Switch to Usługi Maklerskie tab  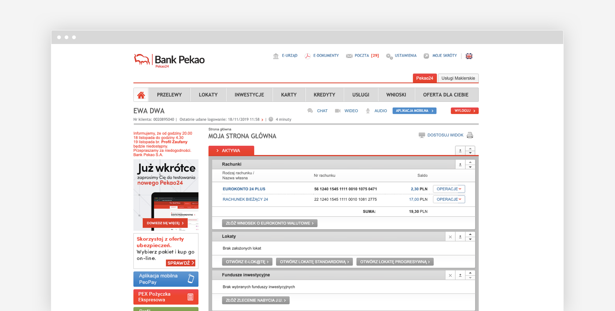click(458, 78)
